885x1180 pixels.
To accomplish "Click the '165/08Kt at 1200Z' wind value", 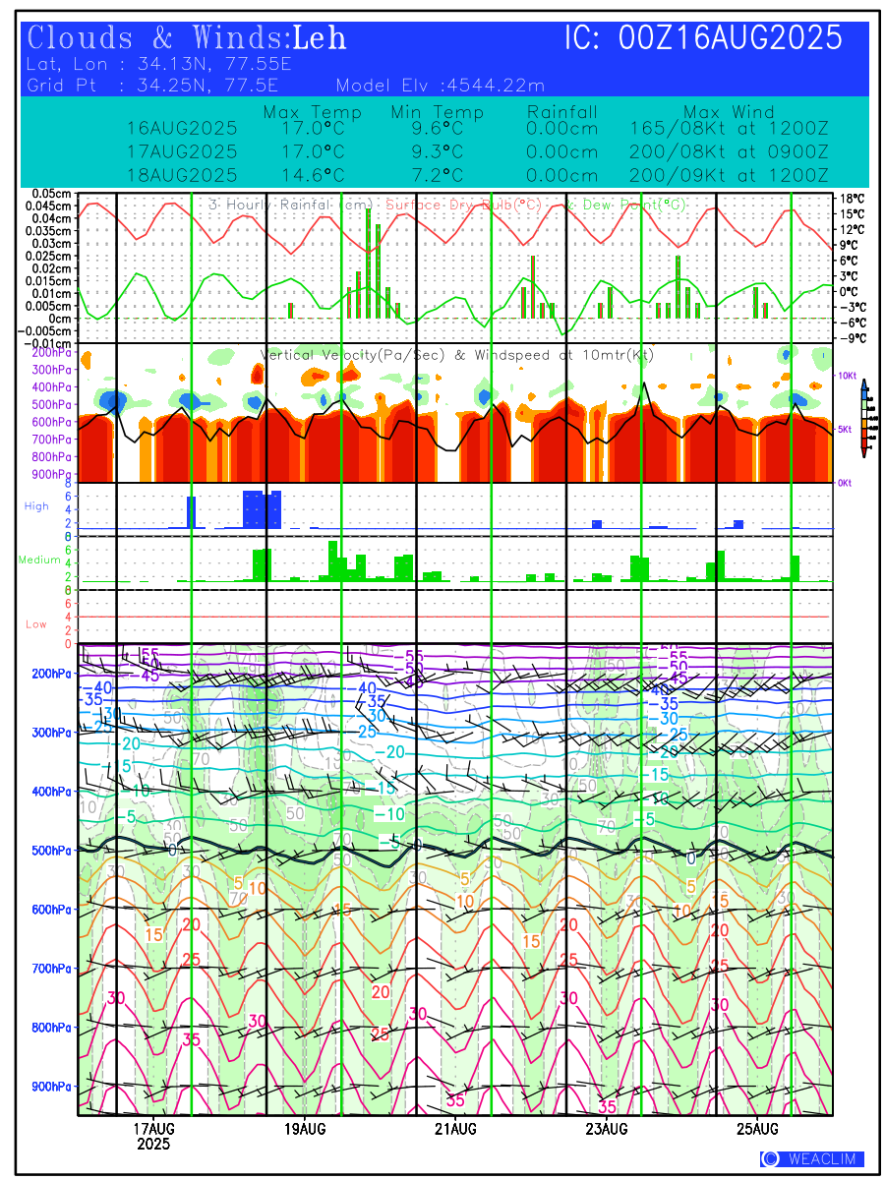I will coord(729,128).
